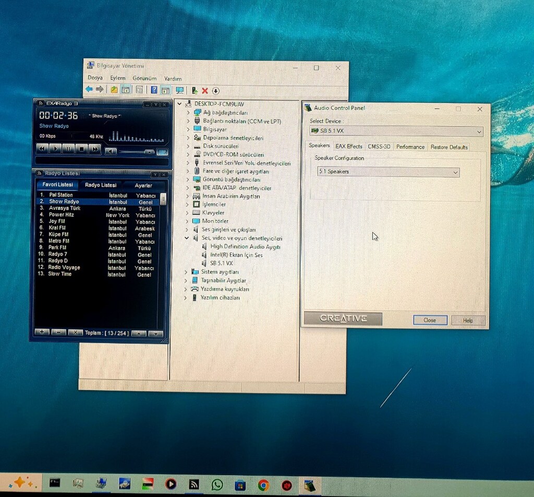This screenshot has height=497, width=534.
Task: Click the Back arrow in Bilgisayar Yönetimi toolbar
Action: point(89,89)
